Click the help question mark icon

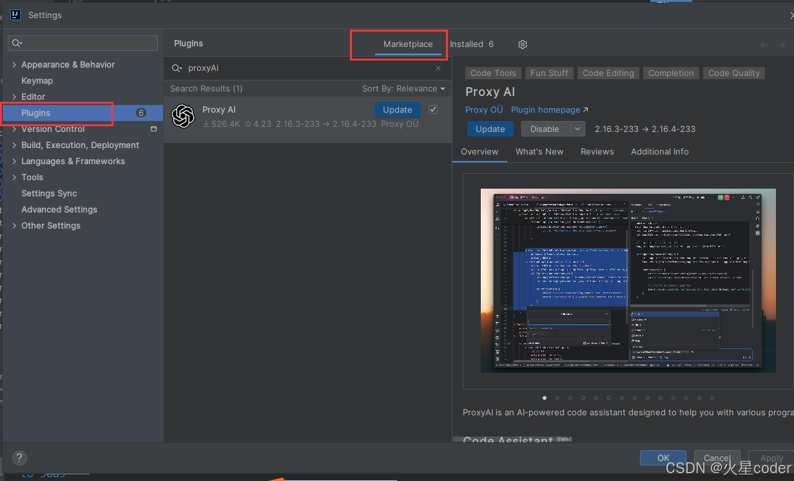pyautogui.click(x=19, y=458)
